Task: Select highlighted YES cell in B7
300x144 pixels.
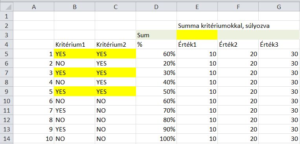Action: tap(75, 73)
